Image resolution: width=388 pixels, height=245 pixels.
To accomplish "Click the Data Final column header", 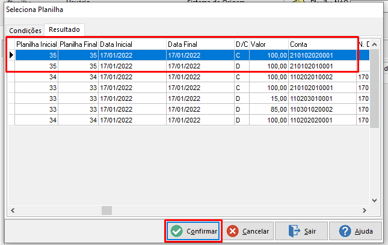I will click(x=200, y=44).
